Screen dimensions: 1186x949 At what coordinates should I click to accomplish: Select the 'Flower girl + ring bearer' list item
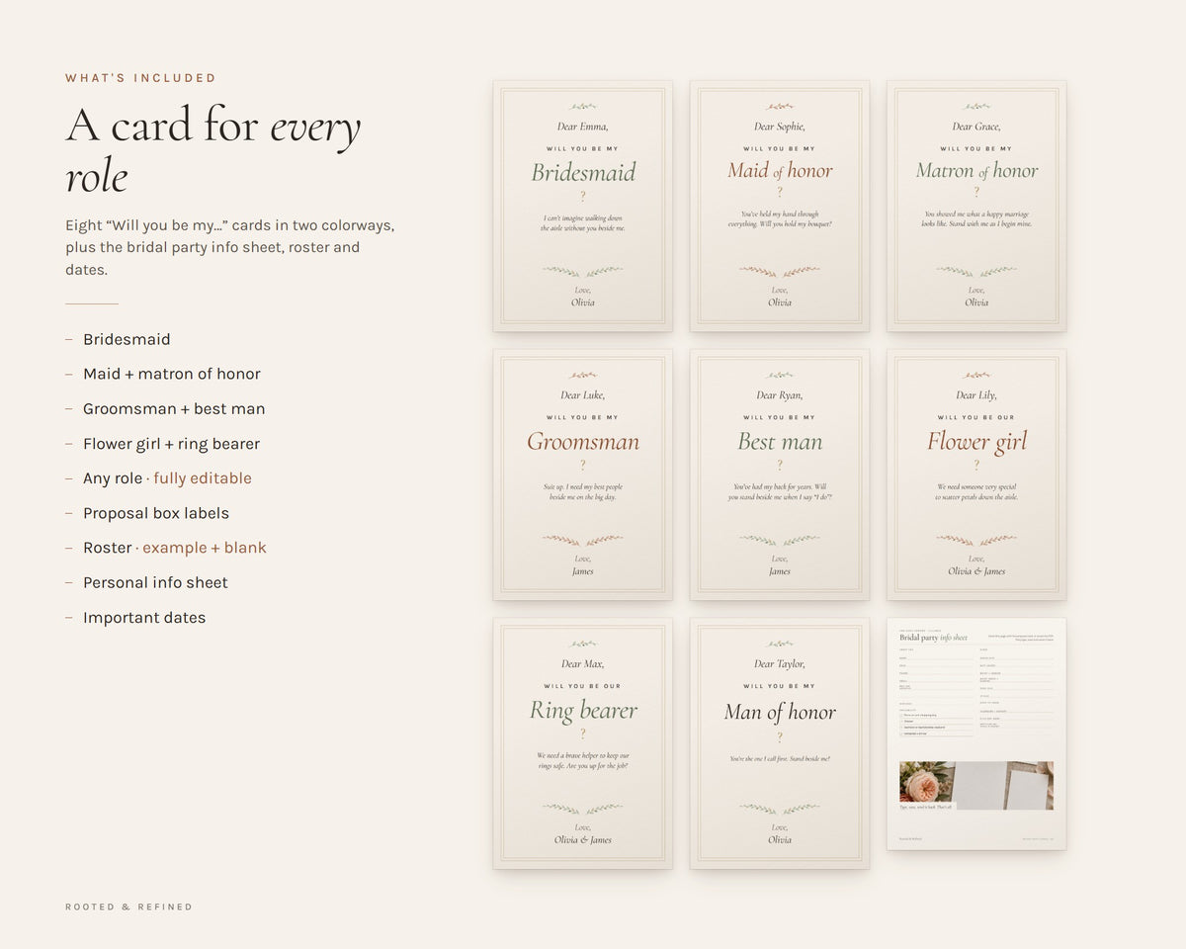coord(171,444)
